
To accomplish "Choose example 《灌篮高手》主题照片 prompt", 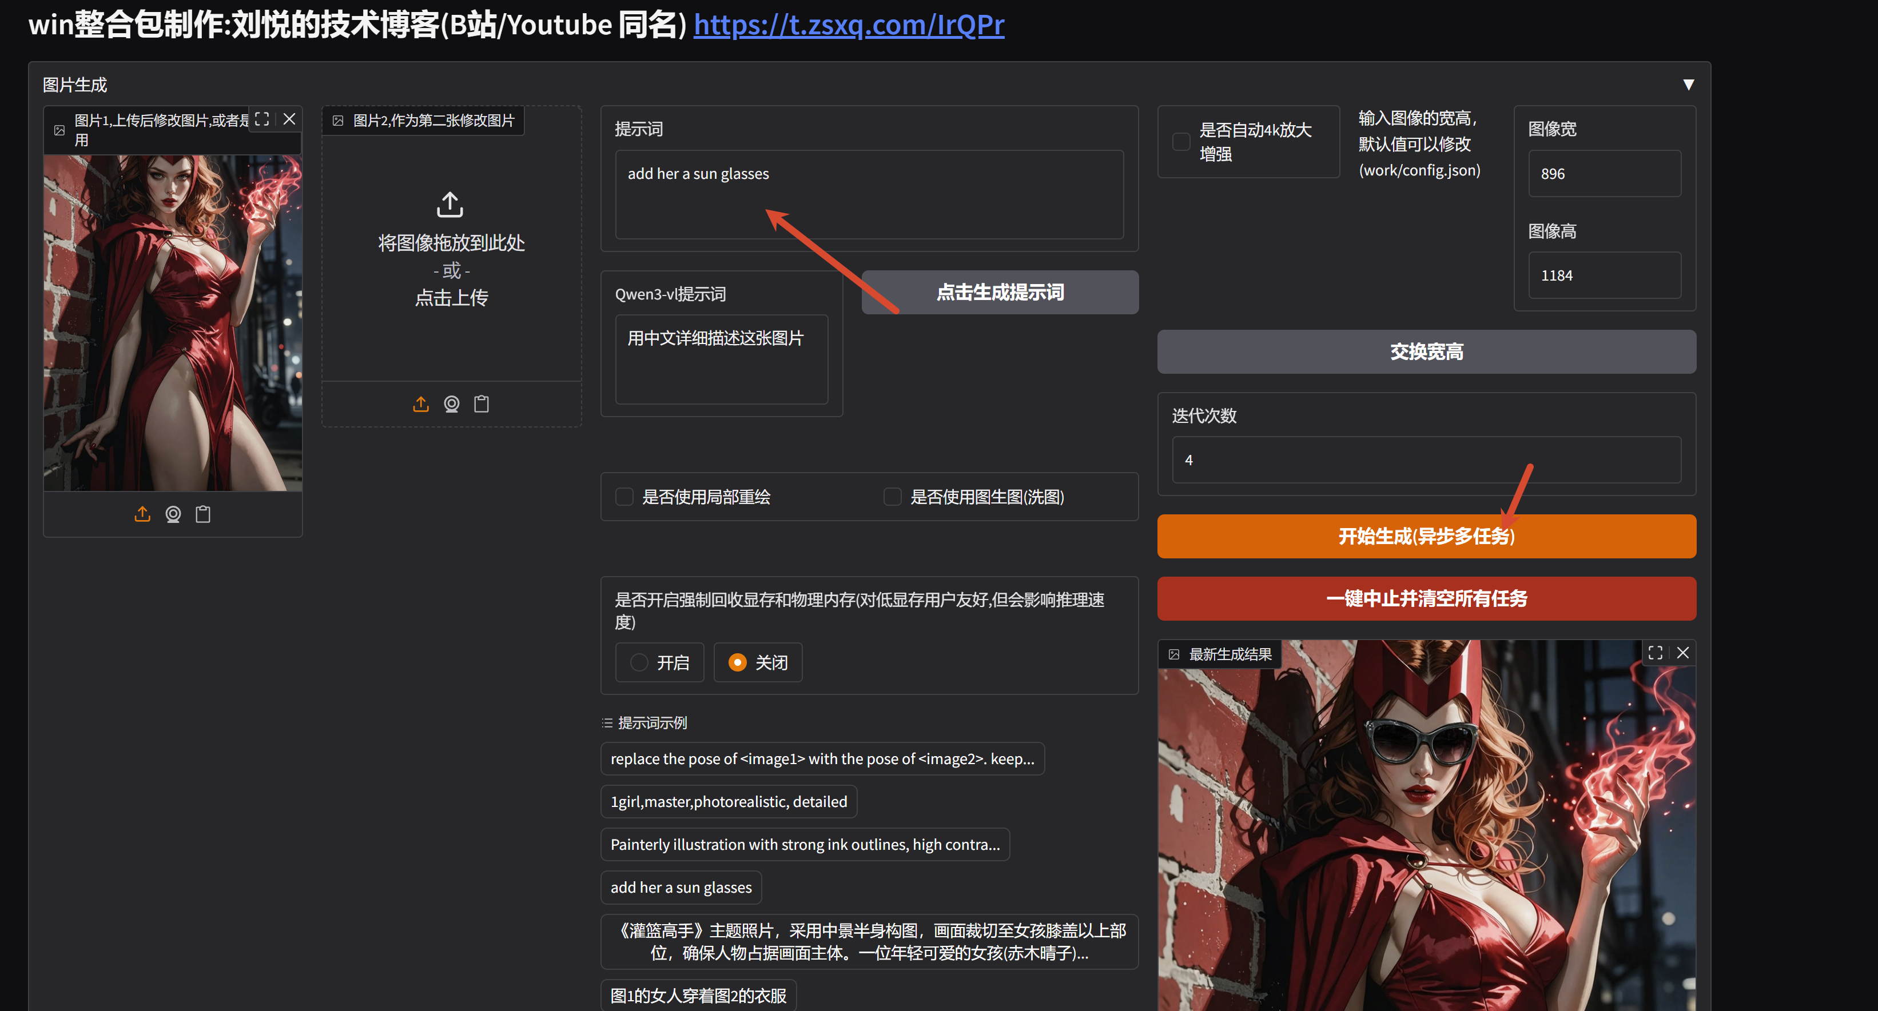I will (x=869, y=942).
